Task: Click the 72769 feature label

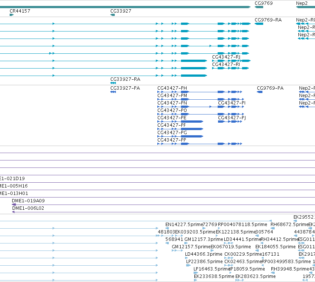Action: point(210,225)
